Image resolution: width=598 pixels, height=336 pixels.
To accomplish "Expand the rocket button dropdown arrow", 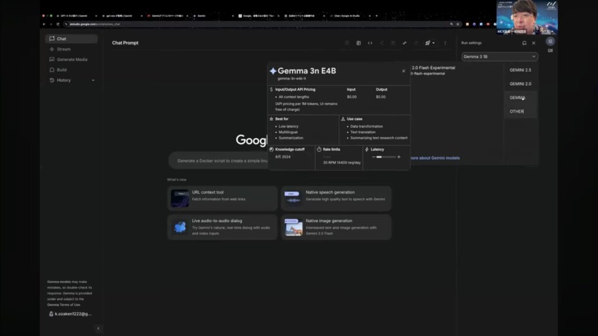I will pyautogui.click(x=433, y=43).
